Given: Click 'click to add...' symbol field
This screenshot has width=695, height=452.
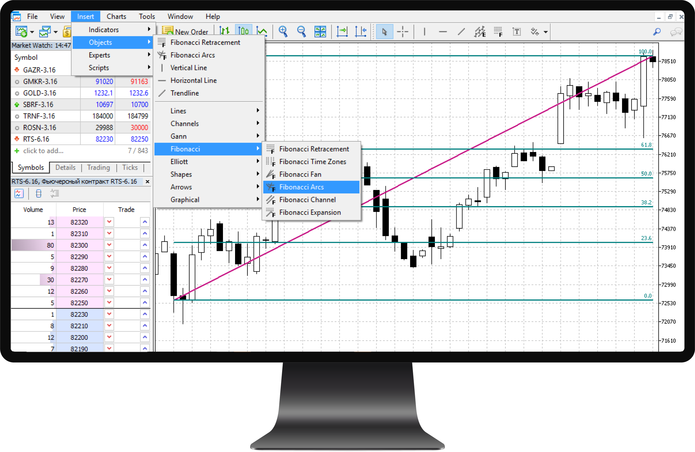Looking at the screenshot, I should click(43, 151).
